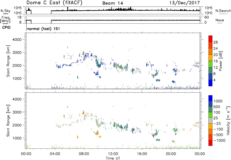231x160 pixels.
Task: Select the '100' label on Velocity colorbar
Action: [x=217, y=112]
